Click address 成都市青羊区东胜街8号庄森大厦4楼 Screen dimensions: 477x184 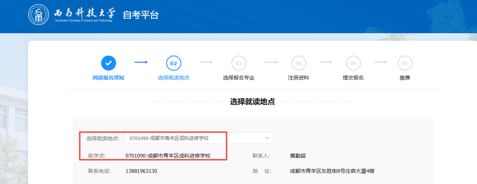[332, 171]
